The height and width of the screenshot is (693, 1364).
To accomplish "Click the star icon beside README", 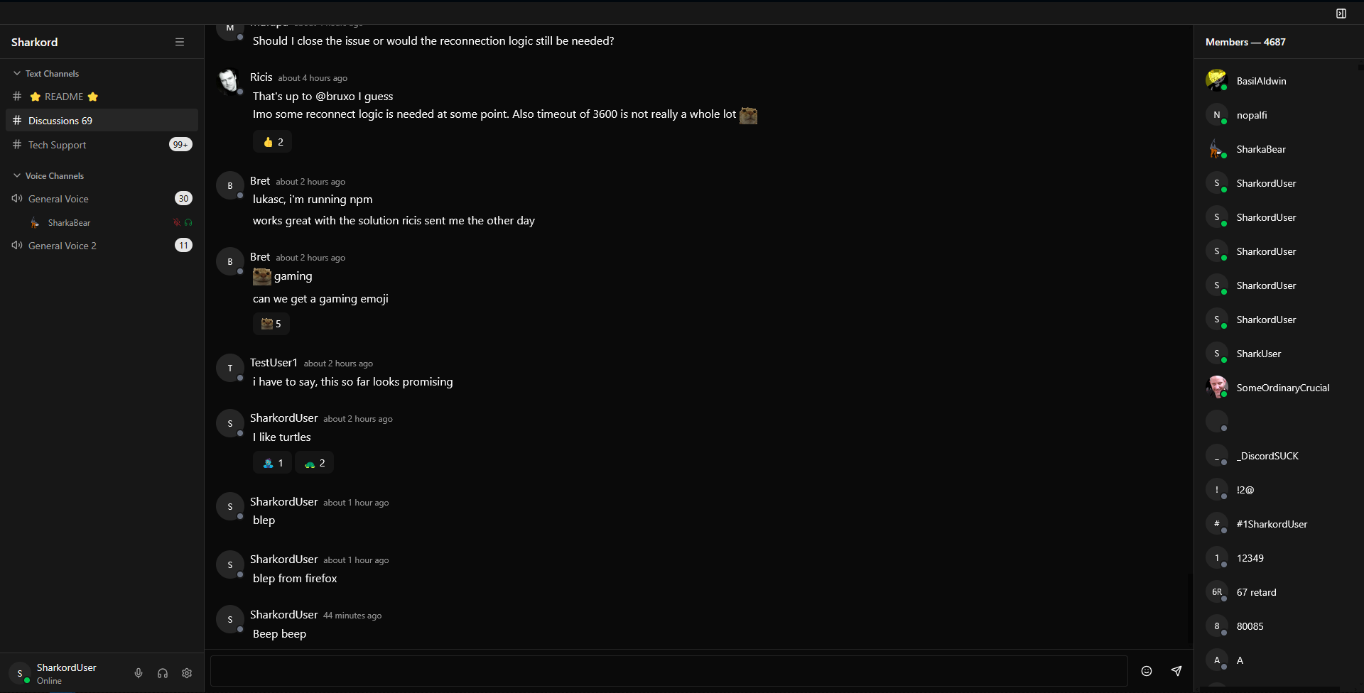I will coord(35,97).
